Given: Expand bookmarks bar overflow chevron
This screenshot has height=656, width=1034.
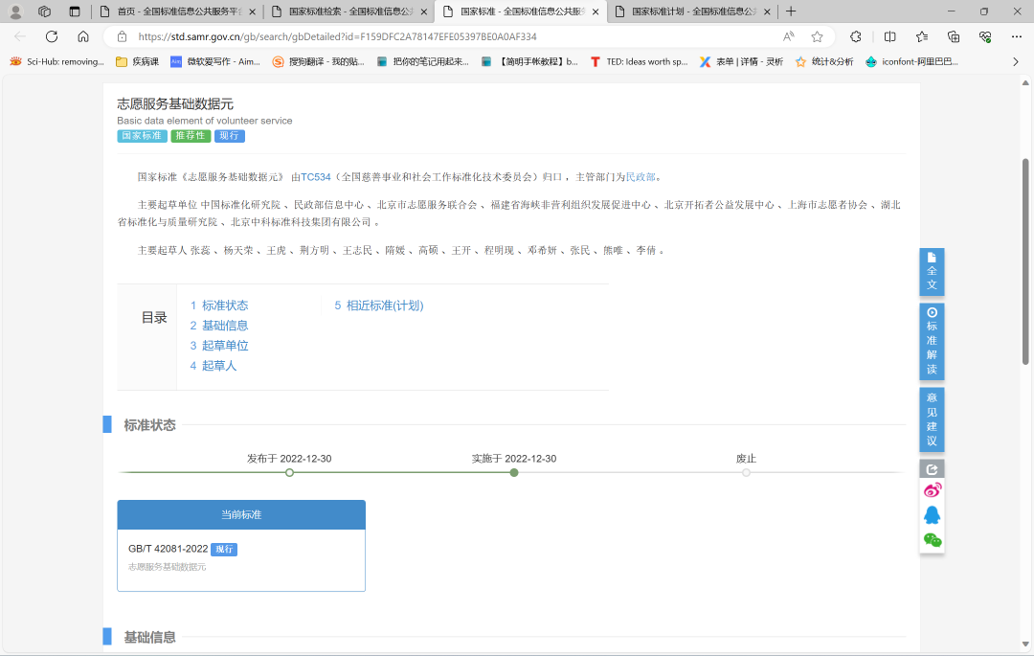Looking at the screenshot, I should [1015, 61].
